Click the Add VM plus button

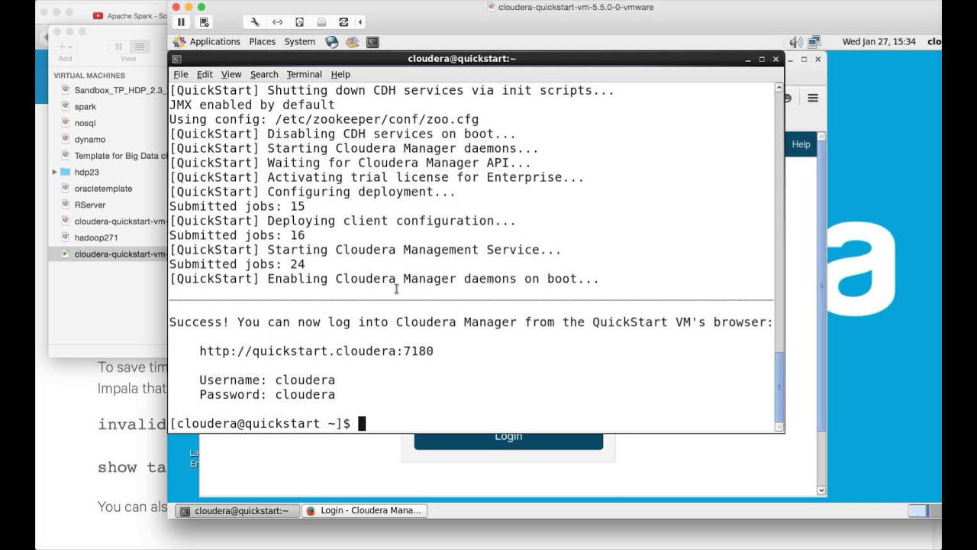[66, 47]
